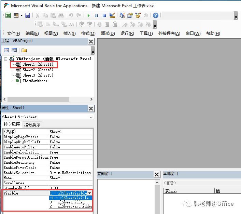Click project panel scroll right arrow
The height and width of the screenshot is (214, 241).
(x=91, y=99)
